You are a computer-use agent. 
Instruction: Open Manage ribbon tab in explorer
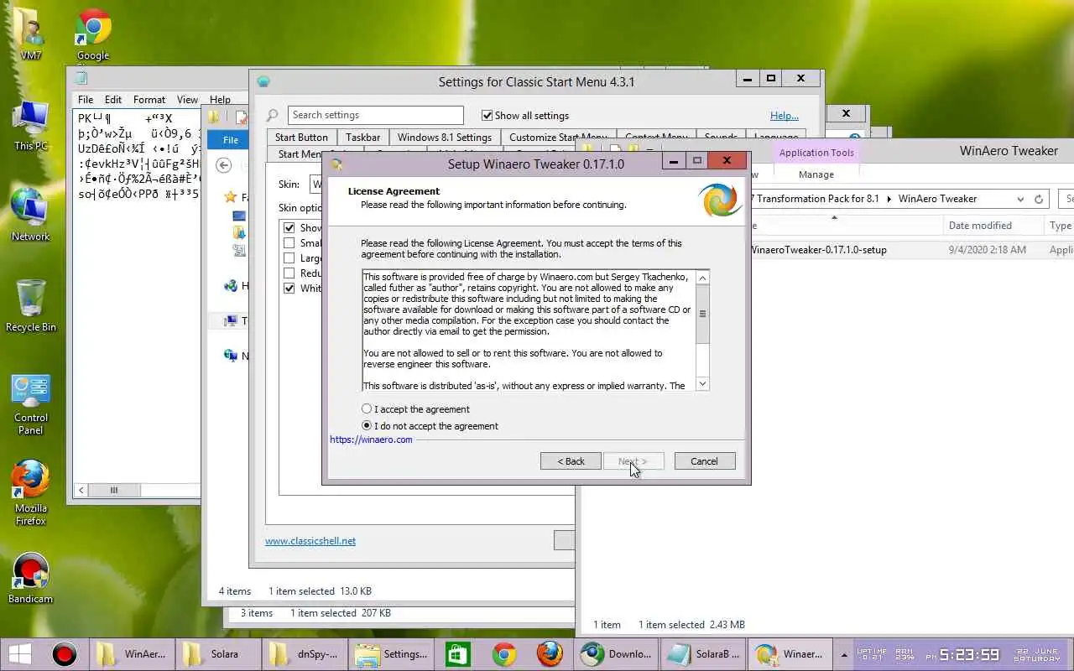tap(816, 174)
